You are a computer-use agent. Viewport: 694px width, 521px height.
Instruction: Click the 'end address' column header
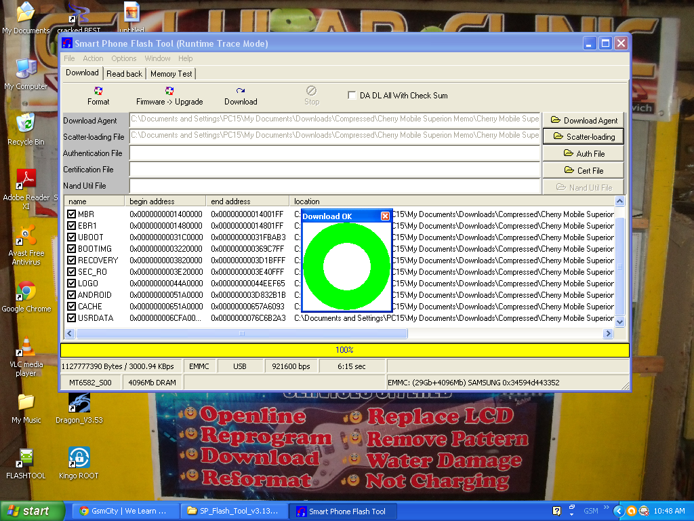pos(247,201)
